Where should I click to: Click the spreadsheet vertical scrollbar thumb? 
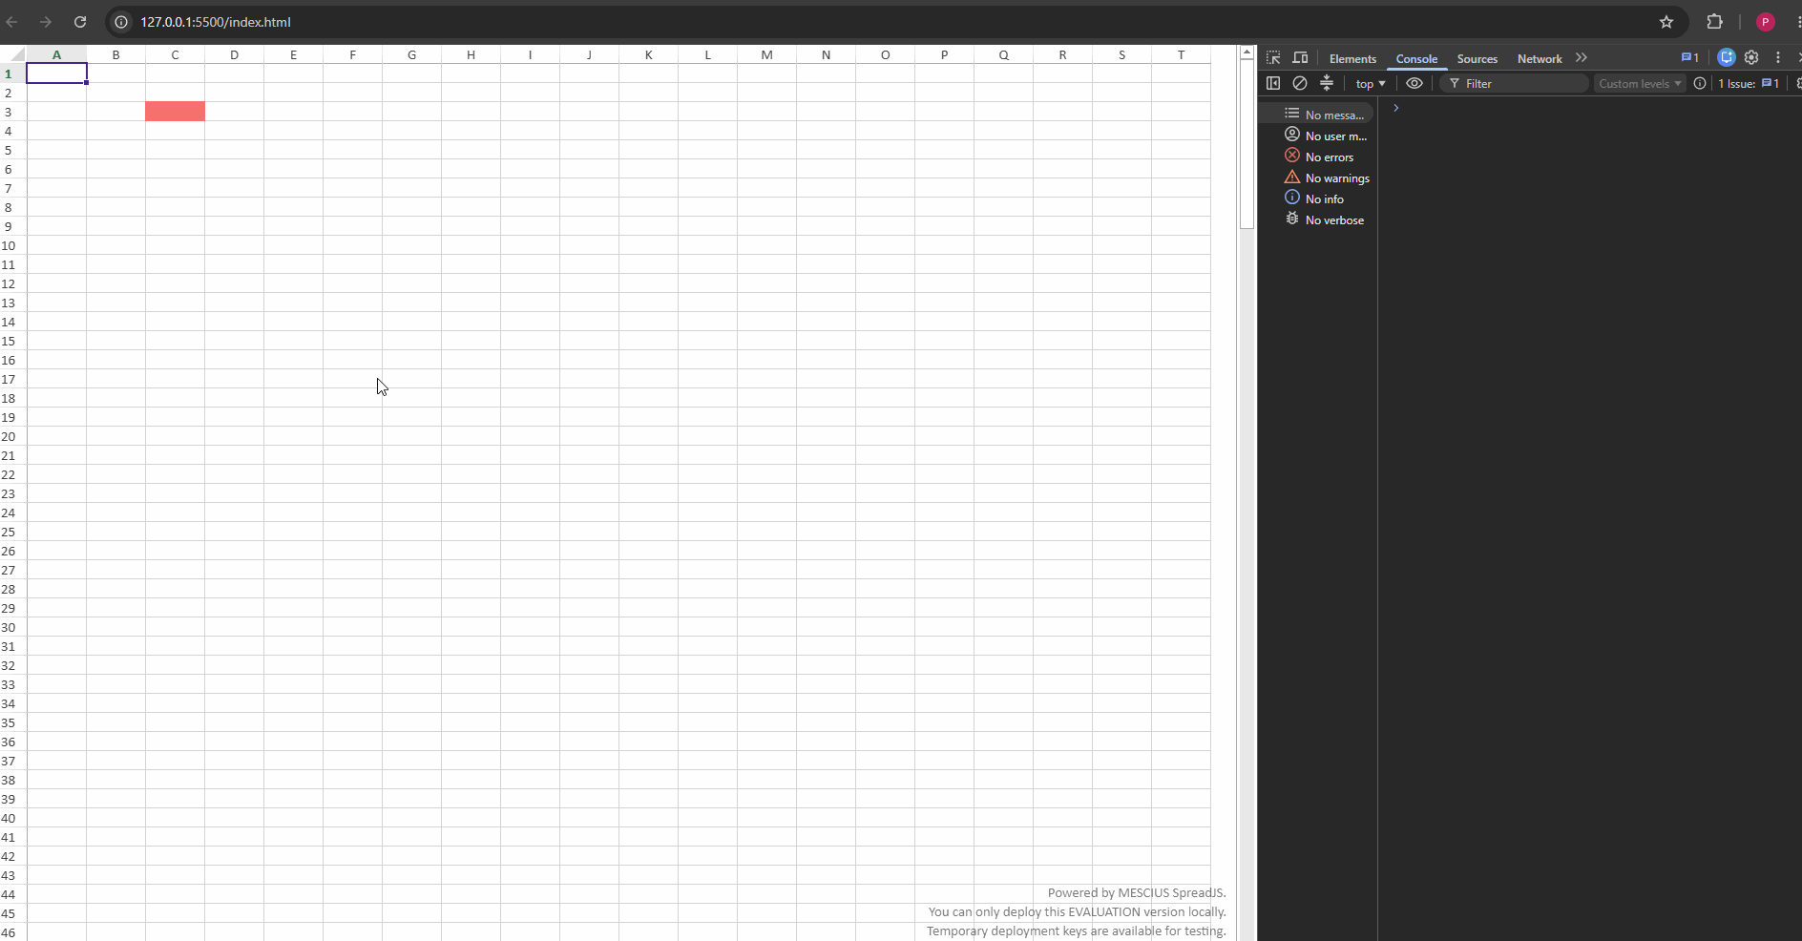point(1247,144)
